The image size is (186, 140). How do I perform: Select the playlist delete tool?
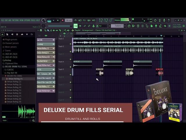(x=51, y=30)
